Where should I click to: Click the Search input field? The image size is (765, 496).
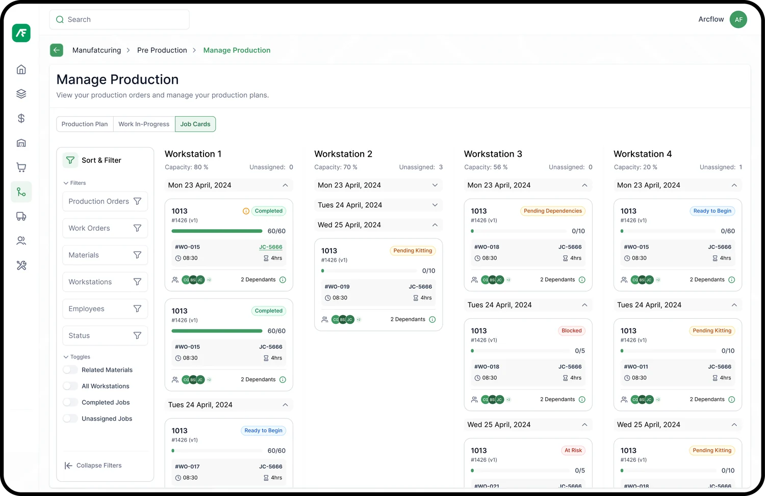[x=119, y=19]
